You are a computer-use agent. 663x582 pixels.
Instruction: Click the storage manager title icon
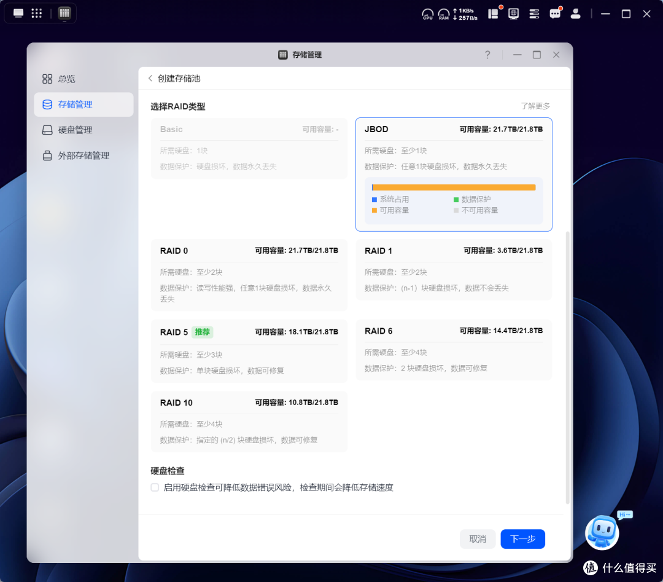283,55
